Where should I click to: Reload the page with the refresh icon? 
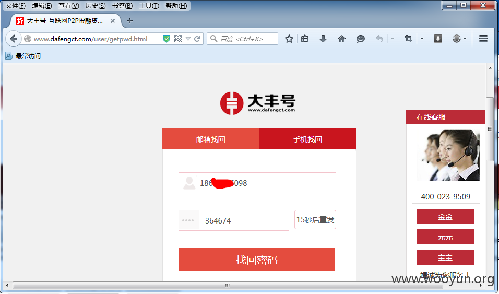[197, 39]
